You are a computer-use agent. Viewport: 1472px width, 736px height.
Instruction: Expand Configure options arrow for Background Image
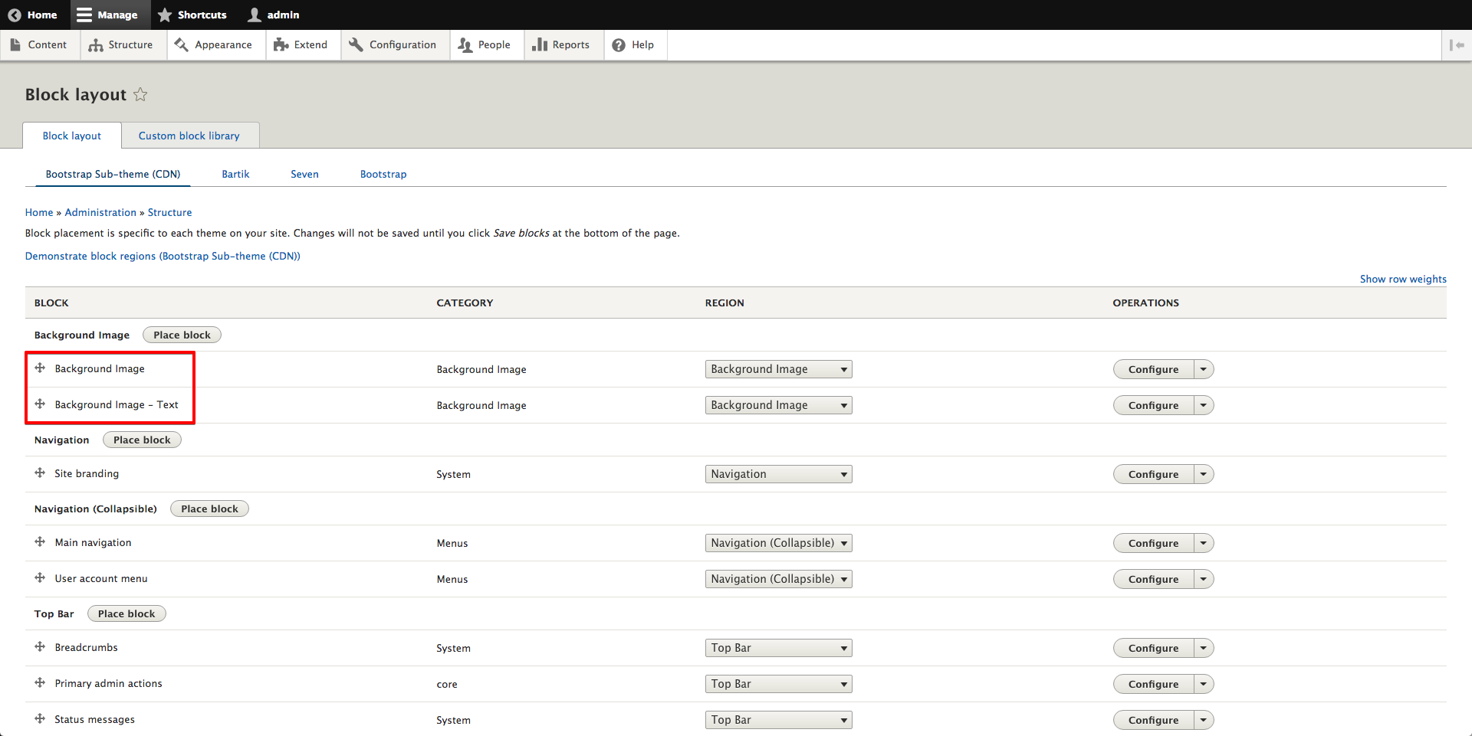(1204, 369)
